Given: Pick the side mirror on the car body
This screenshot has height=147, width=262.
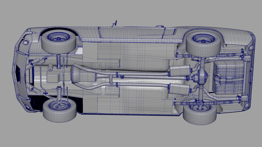Looking at the screenshot, I should click(115, 24).
